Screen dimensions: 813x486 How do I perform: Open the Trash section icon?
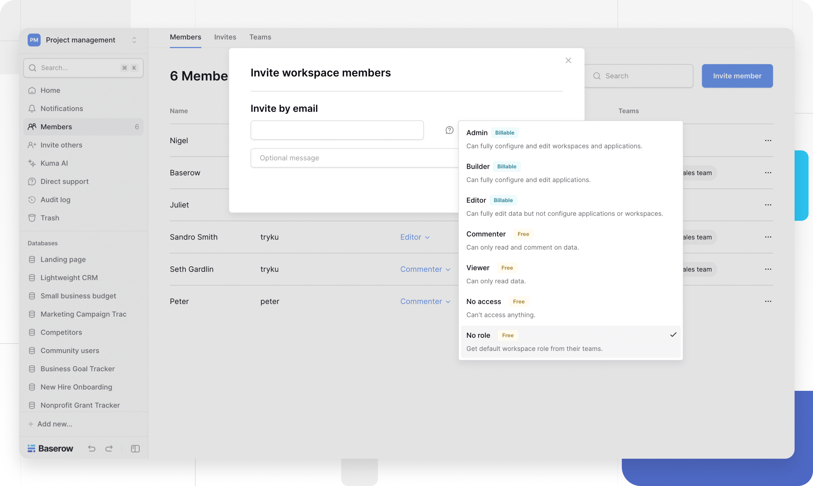coord(32,217)
